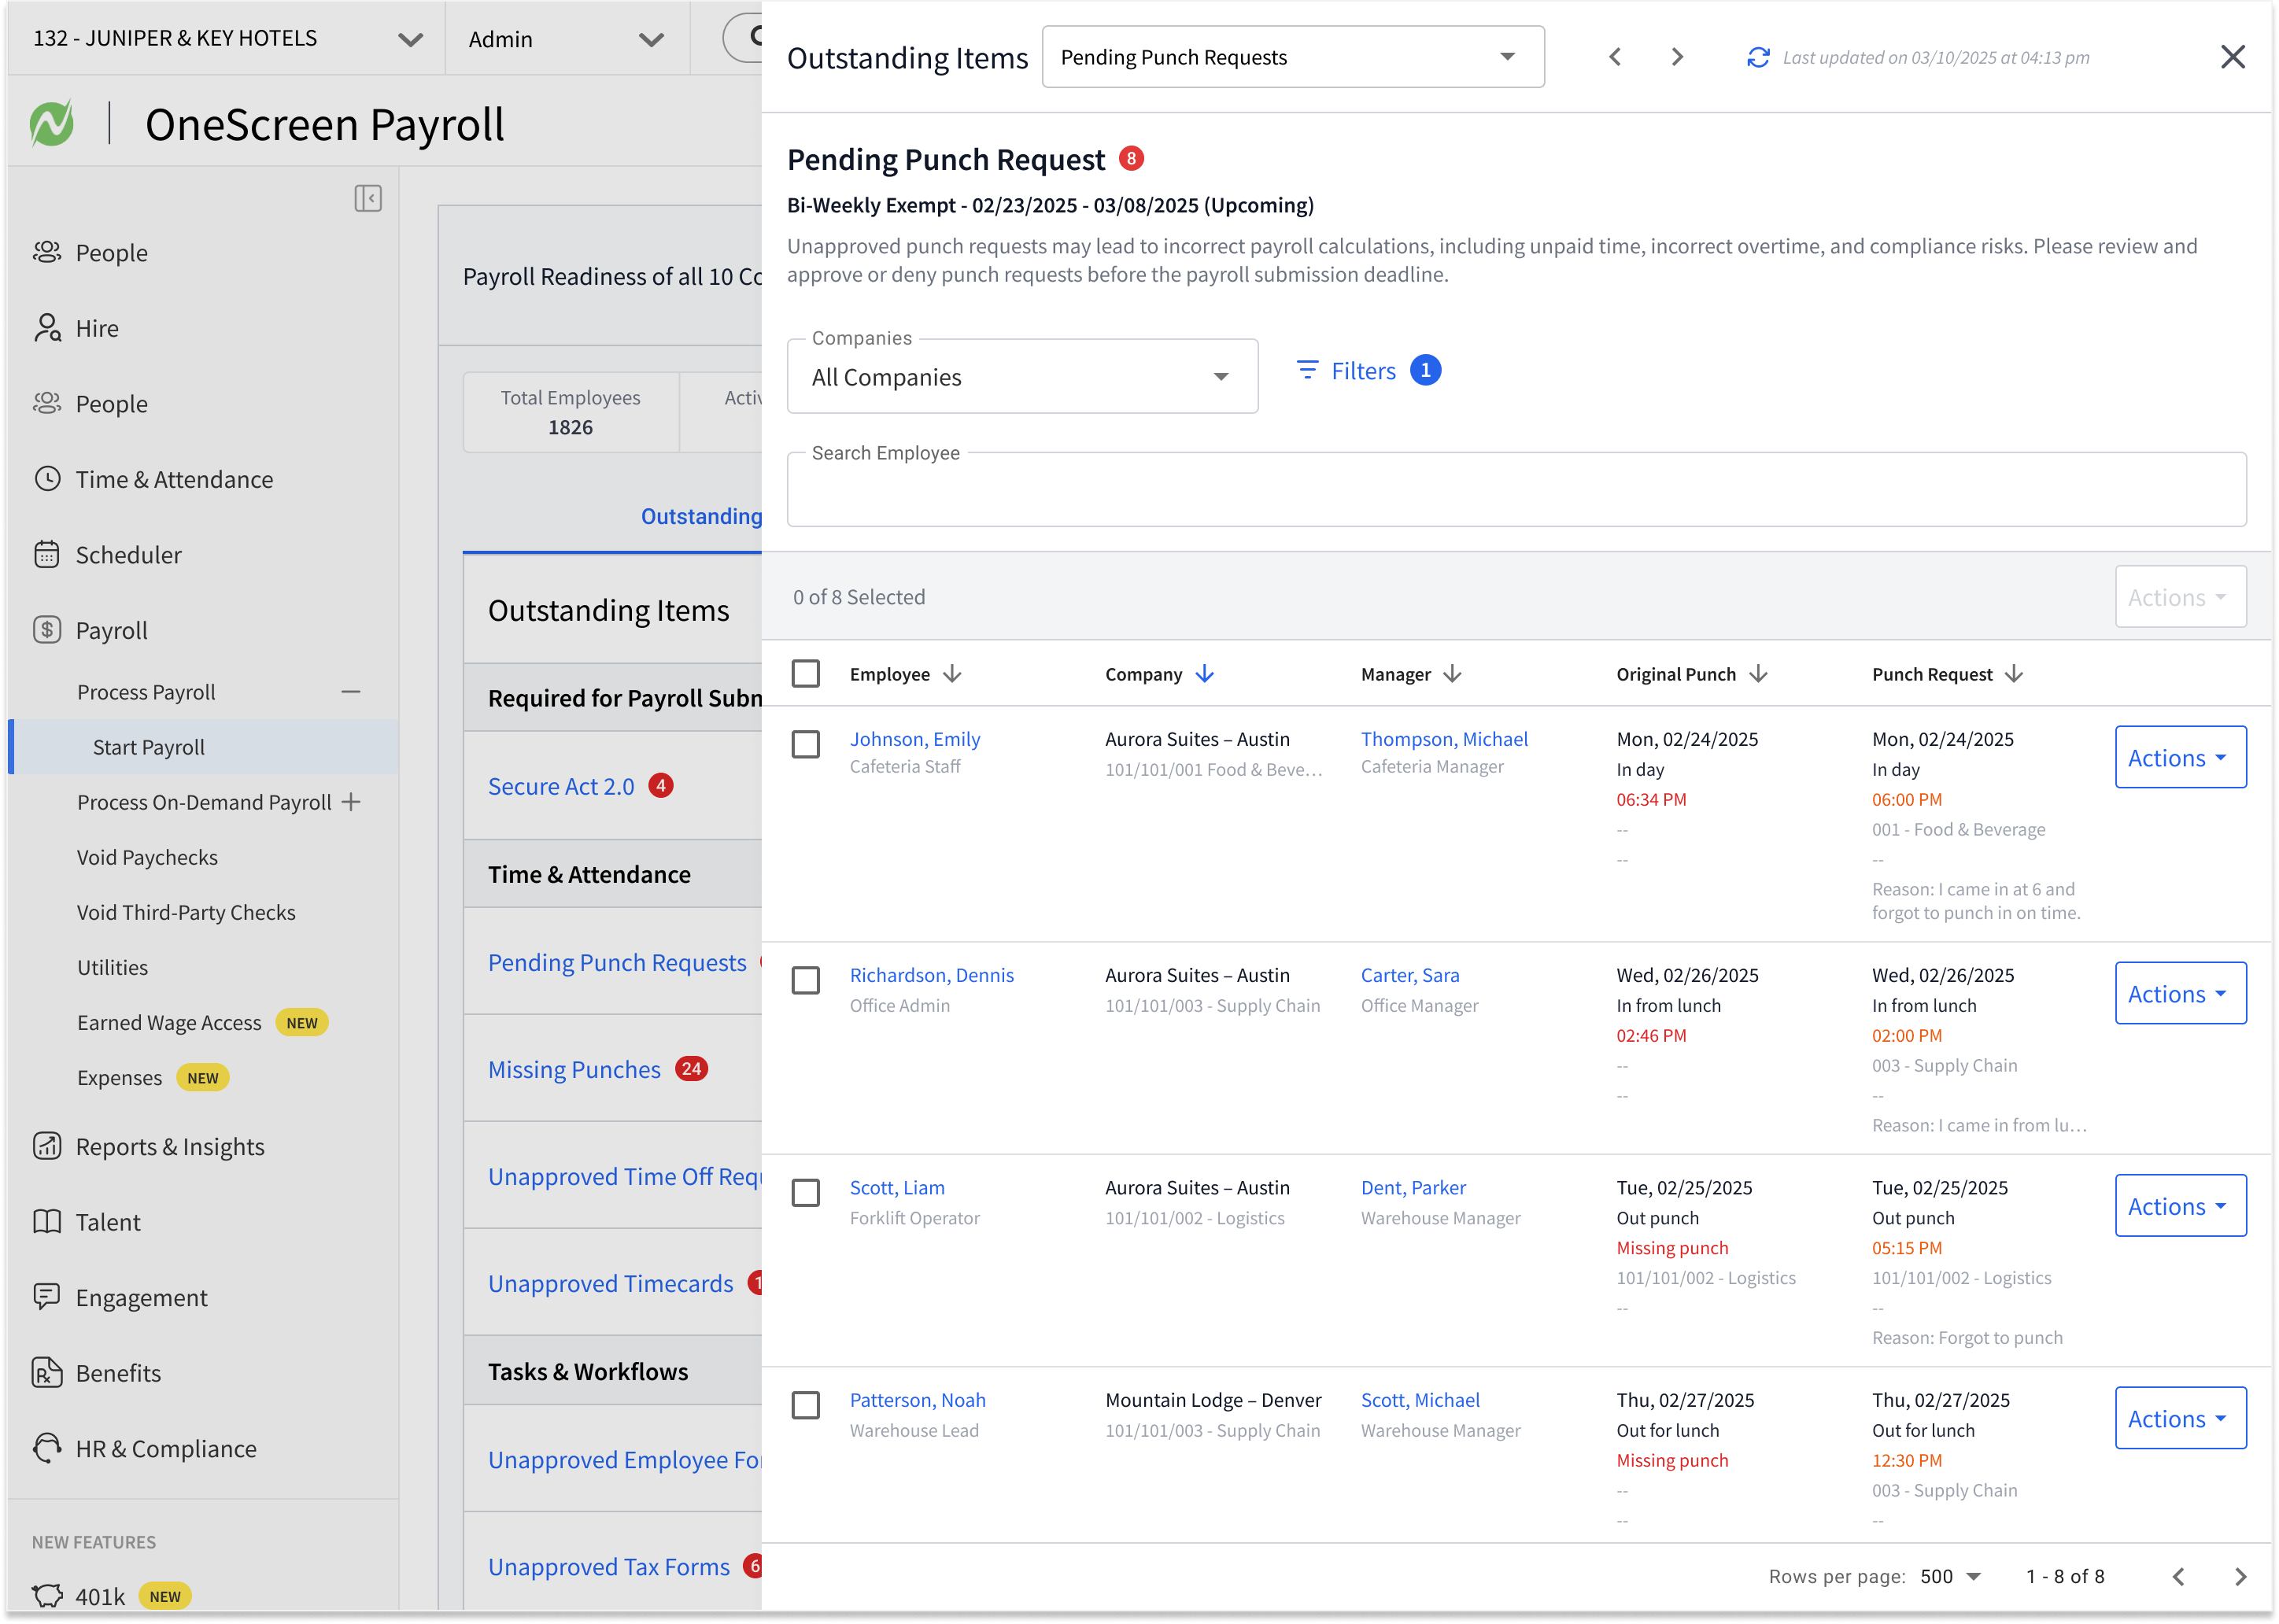Go to next outstanding item arrow
Image resolution: width=2279 pixels, height=1624 pixels.
[x=1677, y=57]
